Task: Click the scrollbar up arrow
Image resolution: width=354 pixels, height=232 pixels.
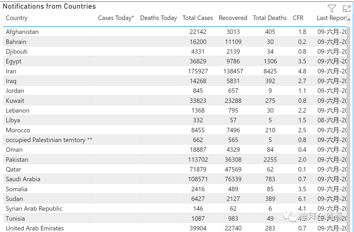Action: (348, 20)
